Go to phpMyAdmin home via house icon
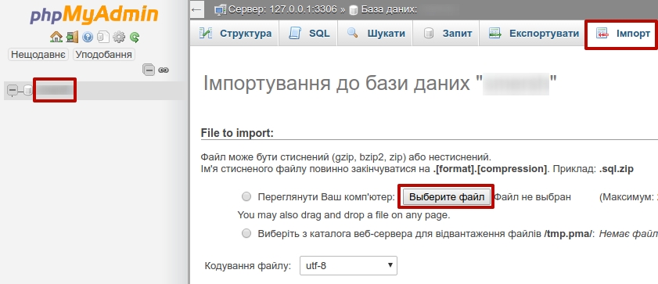658x284 pixels. [56, 38]
